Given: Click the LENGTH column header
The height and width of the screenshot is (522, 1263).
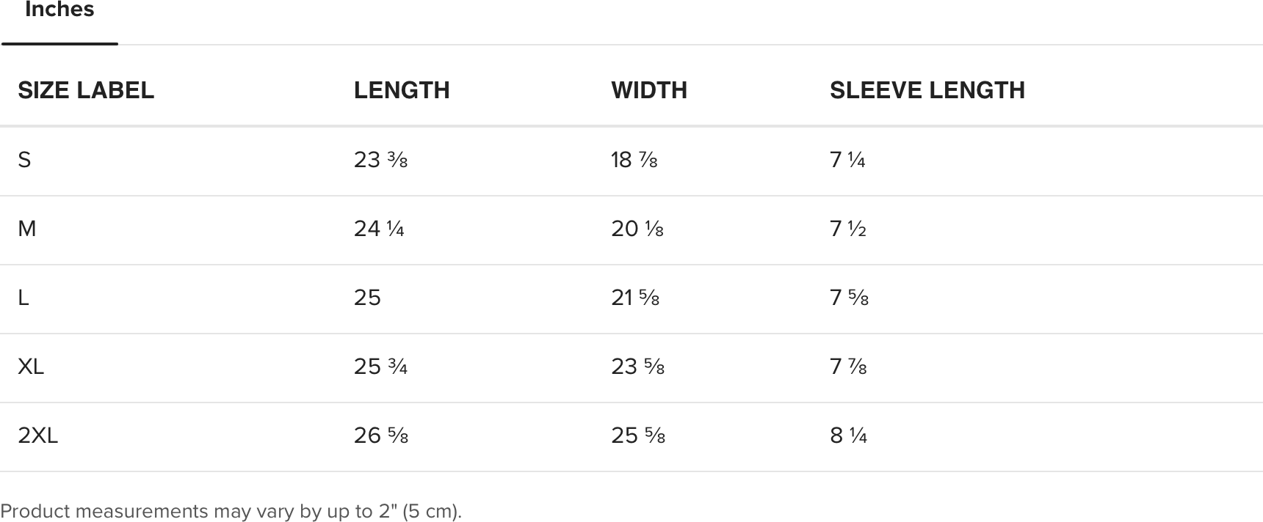Looking at the screenshot, I should 402,90.
